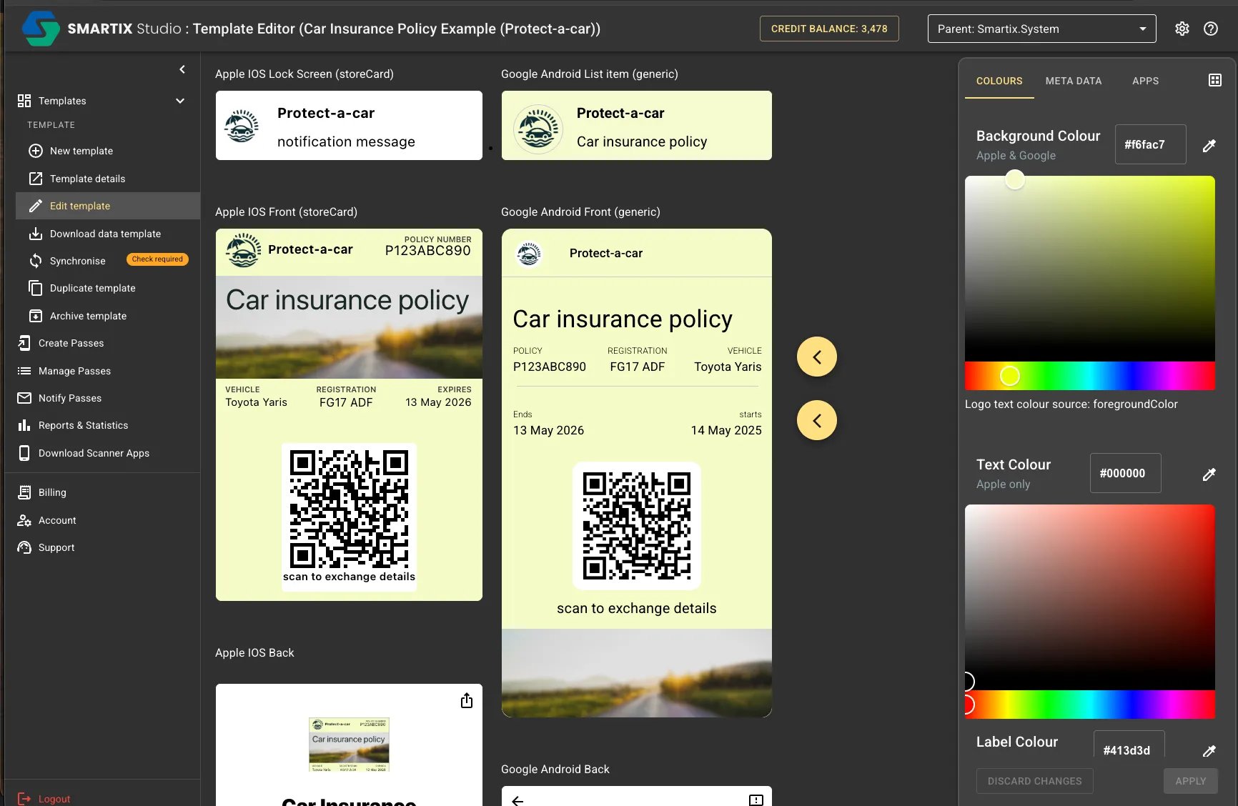Edit the Text Colour hex field
Screen dimensions: 1238x806
coord(1126,473)
